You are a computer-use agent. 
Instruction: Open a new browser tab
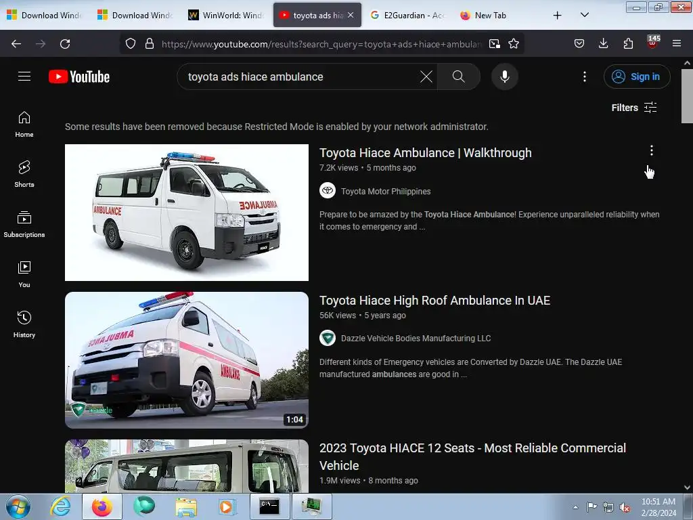[558, 16]
